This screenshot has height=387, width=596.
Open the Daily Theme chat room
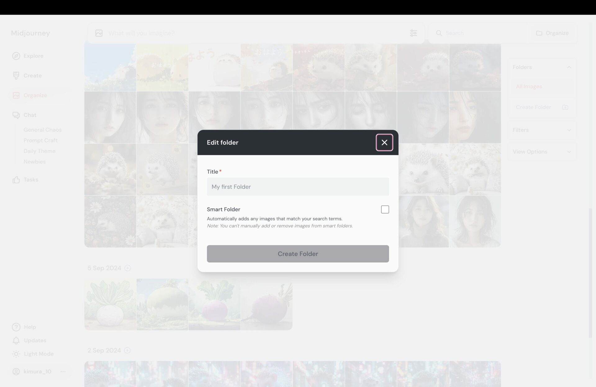(x=39, y=151)
